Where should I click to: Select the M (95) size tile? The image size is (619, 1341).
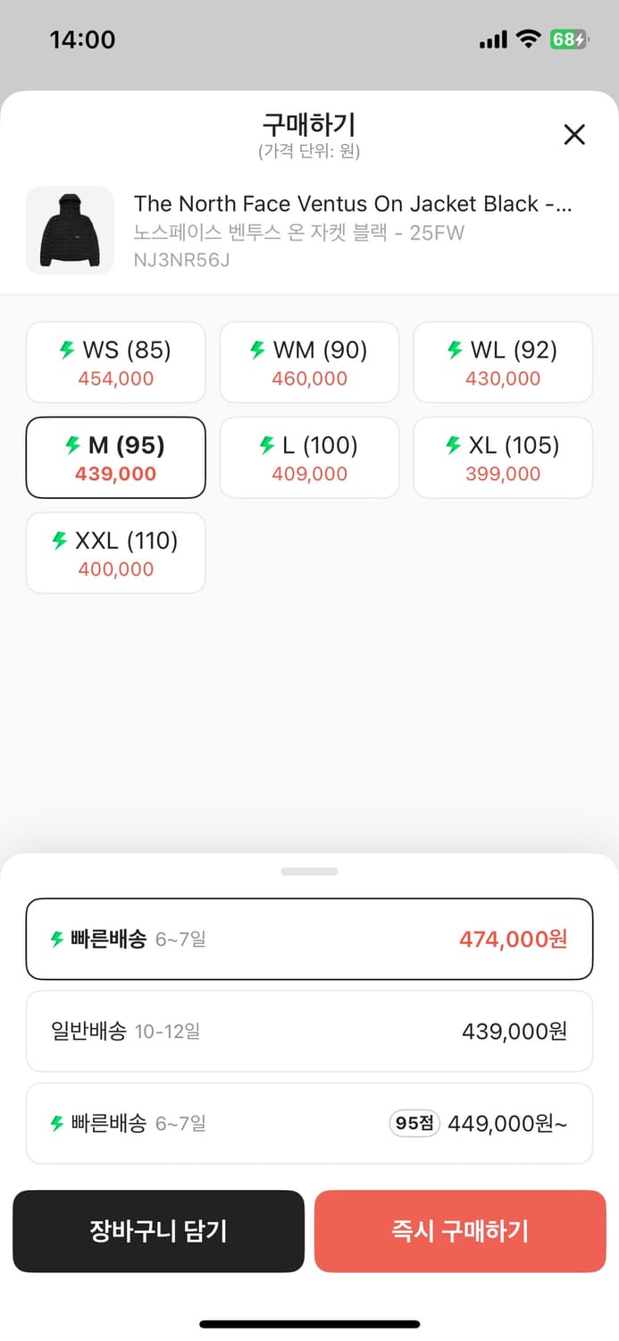pos(116,458)
